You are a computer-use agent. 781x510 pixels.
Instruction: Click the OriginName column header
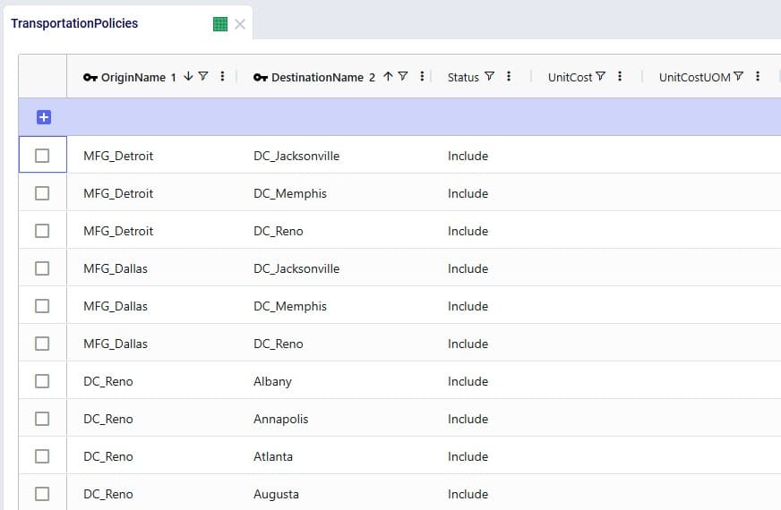[133, 77]
